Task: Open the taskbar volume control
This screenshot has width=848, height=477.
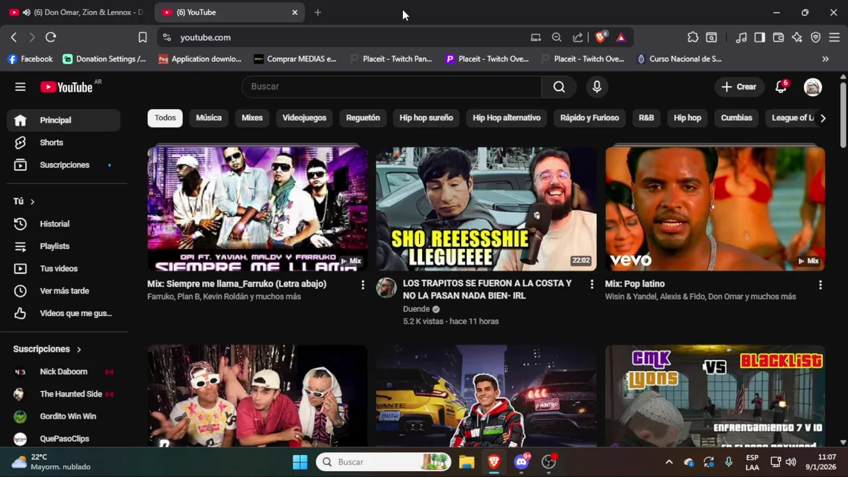Action: tap(790, 462)
